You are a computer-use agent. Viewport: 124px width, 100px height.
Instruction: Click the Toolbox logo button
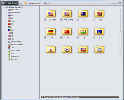pos(10,4)
